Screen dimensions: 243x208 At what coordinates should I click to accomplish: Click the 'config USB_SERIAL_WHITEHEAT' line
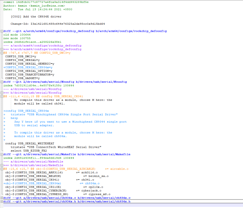click(30, 143)
